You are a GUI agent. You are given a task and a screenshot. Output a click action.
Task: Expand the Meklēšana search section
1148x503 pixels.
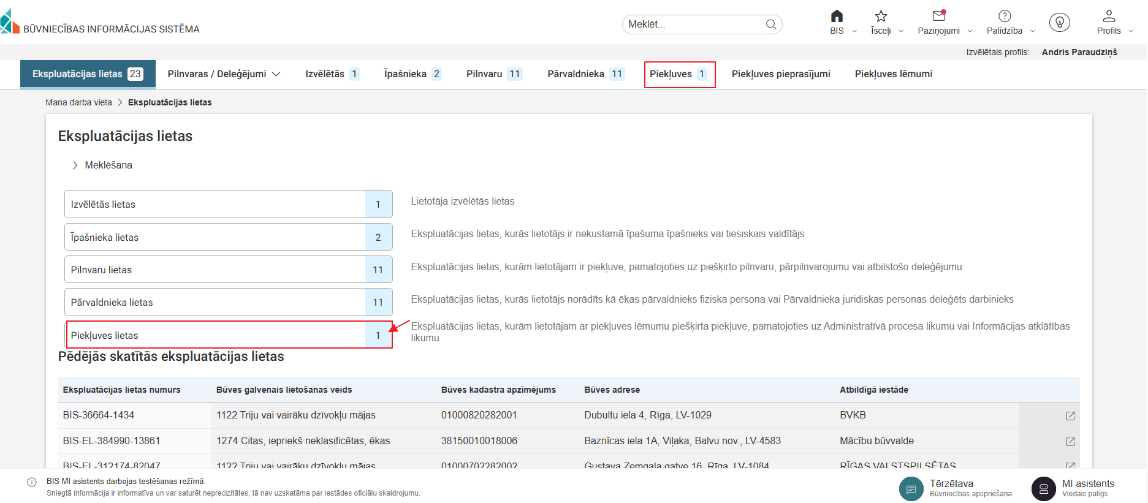click(75, 165)
